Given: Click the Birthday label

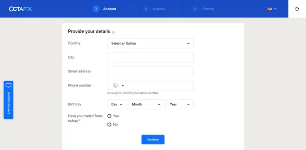Looking at the screenshot, I should (x=75, y=104).
